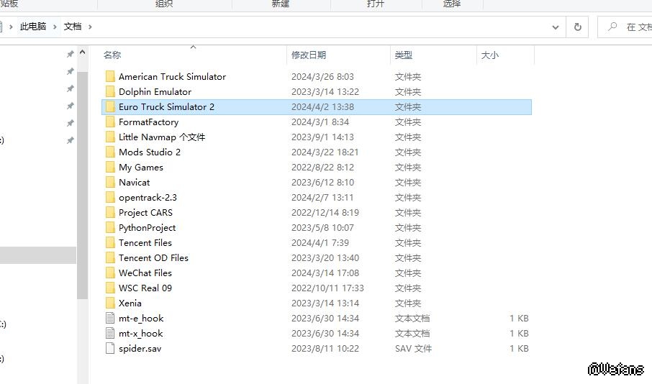Click the date 2022/10/11 17:33
Image resolution: width=652 pixels, height=384 pixels.
point(327,288)
